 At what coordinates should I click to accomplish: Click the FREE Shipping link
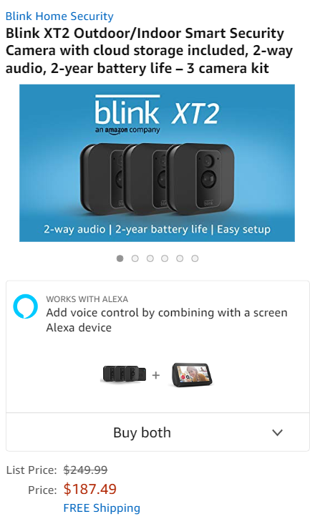[x=102, y=508]
